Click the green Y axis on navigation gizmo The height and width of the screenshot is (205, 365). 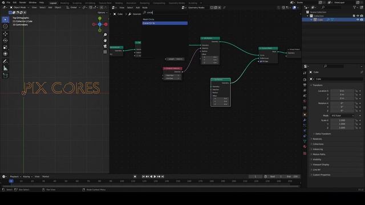pos(100,18)
